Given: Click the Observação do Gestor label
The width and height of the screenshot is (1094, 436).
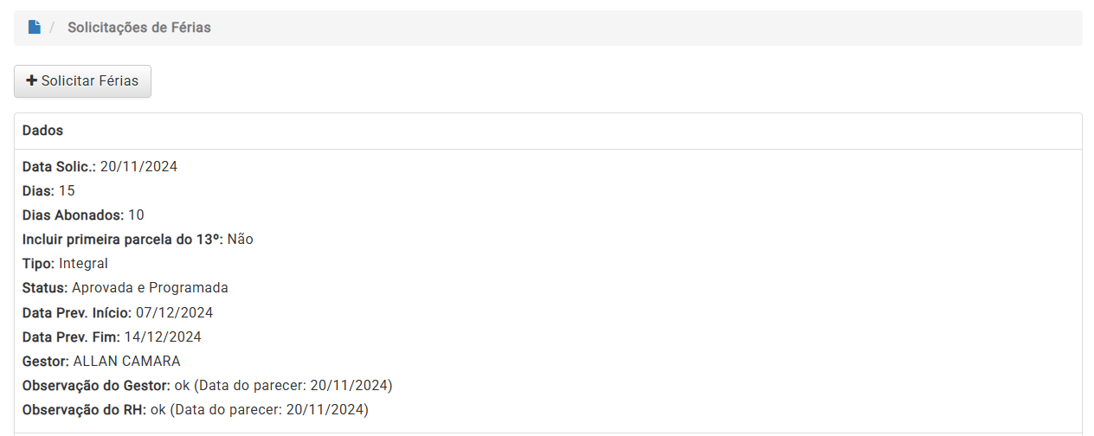Looking at the screenshot, I should coord(96,385).
